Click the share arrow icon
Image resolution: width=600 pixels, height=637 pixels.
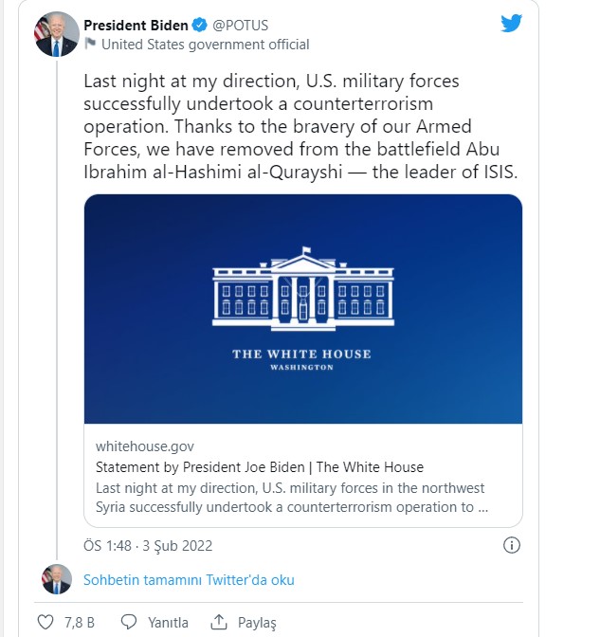click(217, 623)
